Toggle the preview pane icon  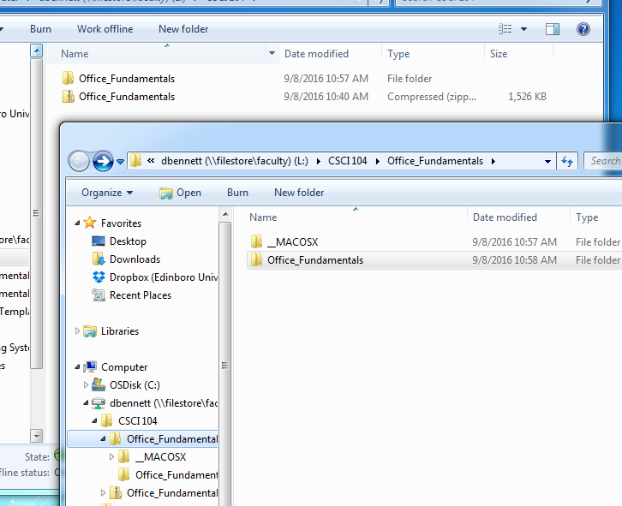pos(553,29)
